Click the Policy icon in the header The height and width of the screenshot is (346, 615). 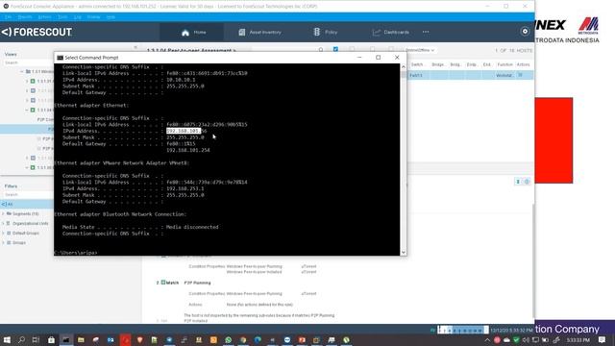(317, 32)
